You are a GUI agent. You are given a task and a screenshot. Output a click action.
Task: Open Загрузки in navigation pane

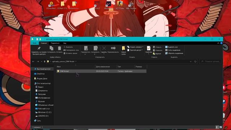(40, 94)
